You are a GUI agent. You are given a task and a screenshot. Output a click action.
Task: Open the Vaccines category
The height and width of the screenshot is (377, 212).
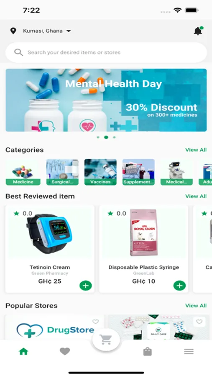(x=100, y=172)
